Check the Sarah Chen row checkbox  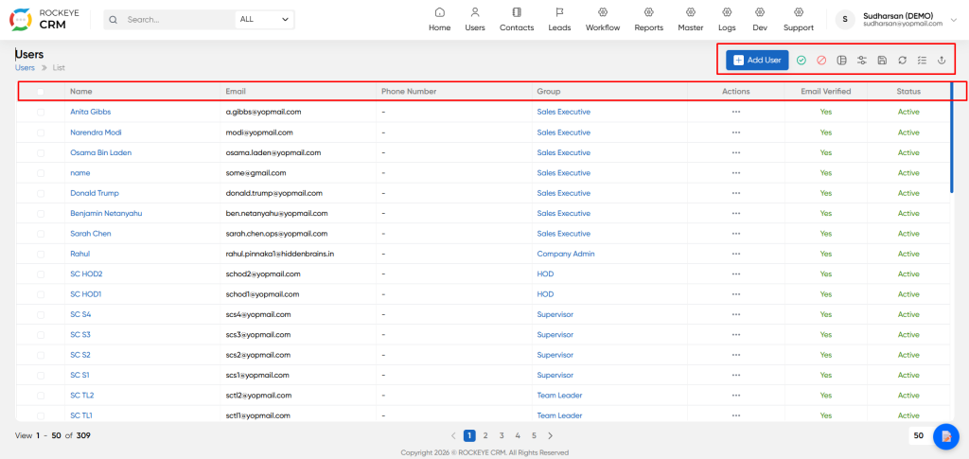(41, 234)
